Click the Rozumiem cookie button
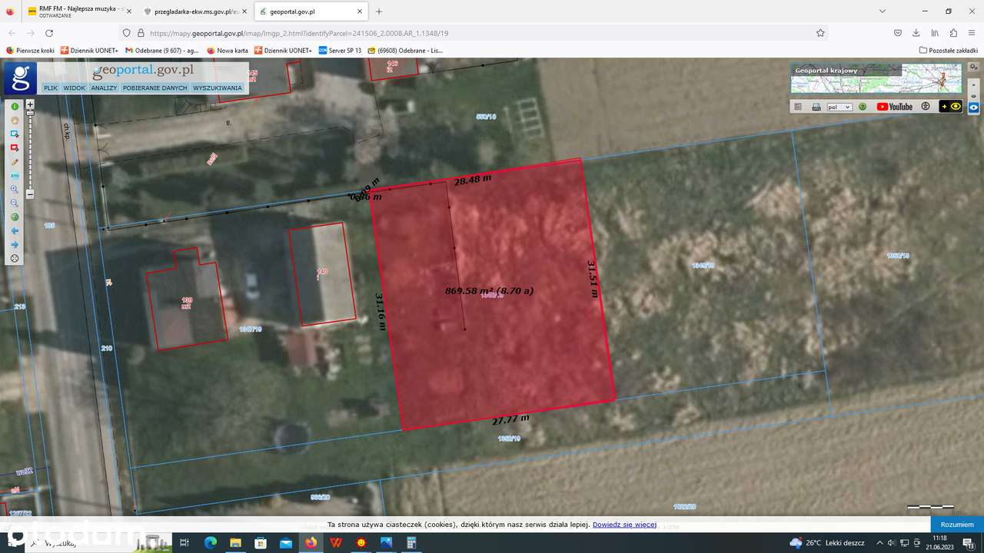The image size is (984, 553). [x=957, y=524]
